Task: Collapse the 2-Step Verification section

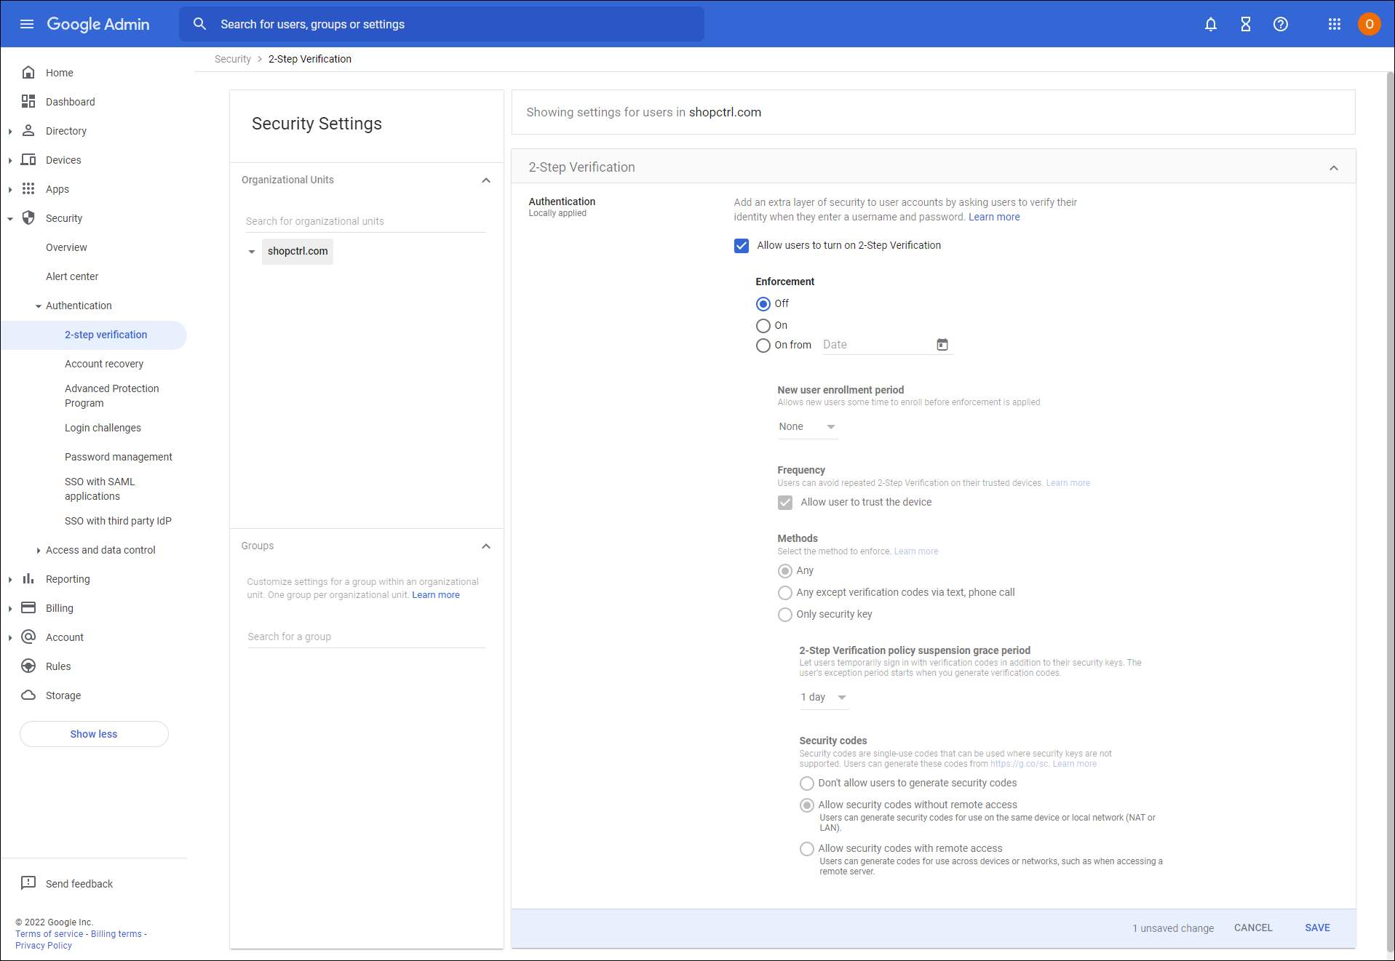Action: point(1333,167)
